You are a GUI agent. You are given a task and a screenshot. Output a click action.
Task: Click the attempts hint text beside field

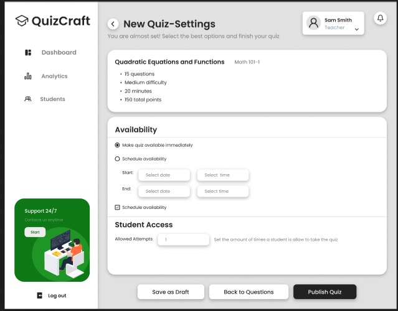click(276, 239)
